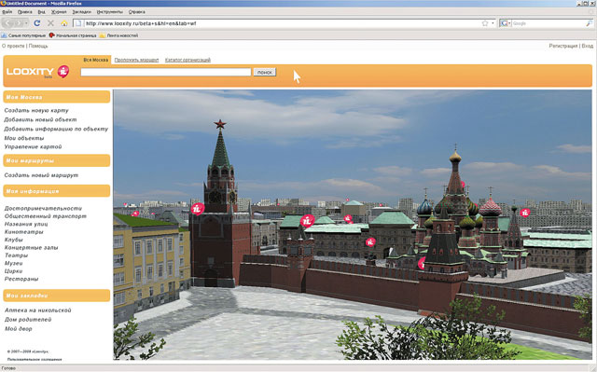Open the Google search engine dropdown
The width and height of the screenshot is (597, 372).
click(x=506, y=23)
